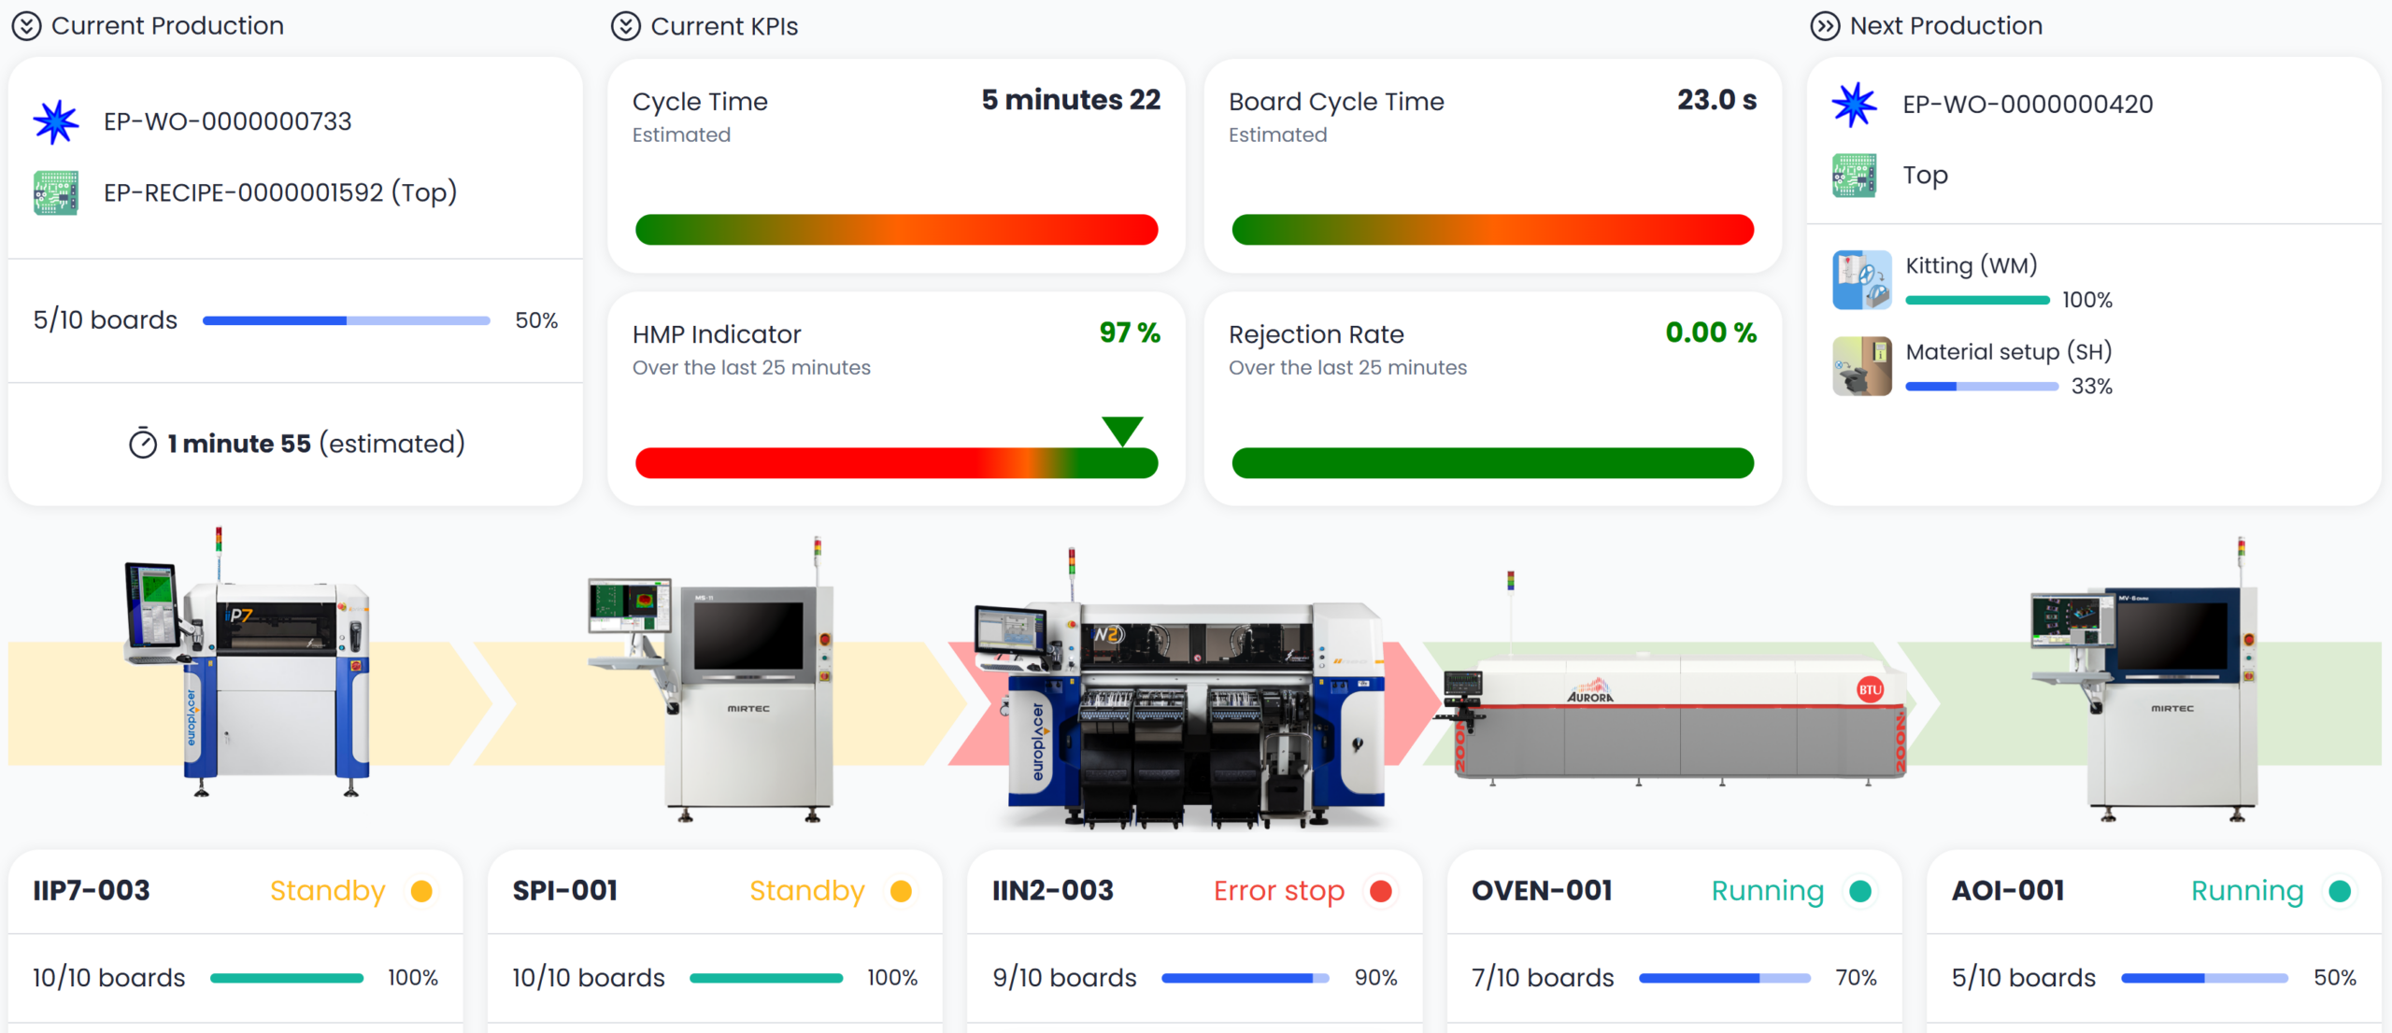Click the IIN2-003 red Error stop dot
The width and height of the screenshot is (2392, 1033).
tap(1381, 891)
